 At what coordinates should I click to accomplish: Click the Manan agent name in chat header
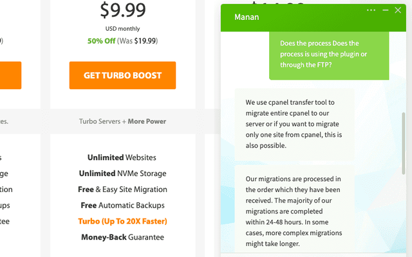[247, 17]
